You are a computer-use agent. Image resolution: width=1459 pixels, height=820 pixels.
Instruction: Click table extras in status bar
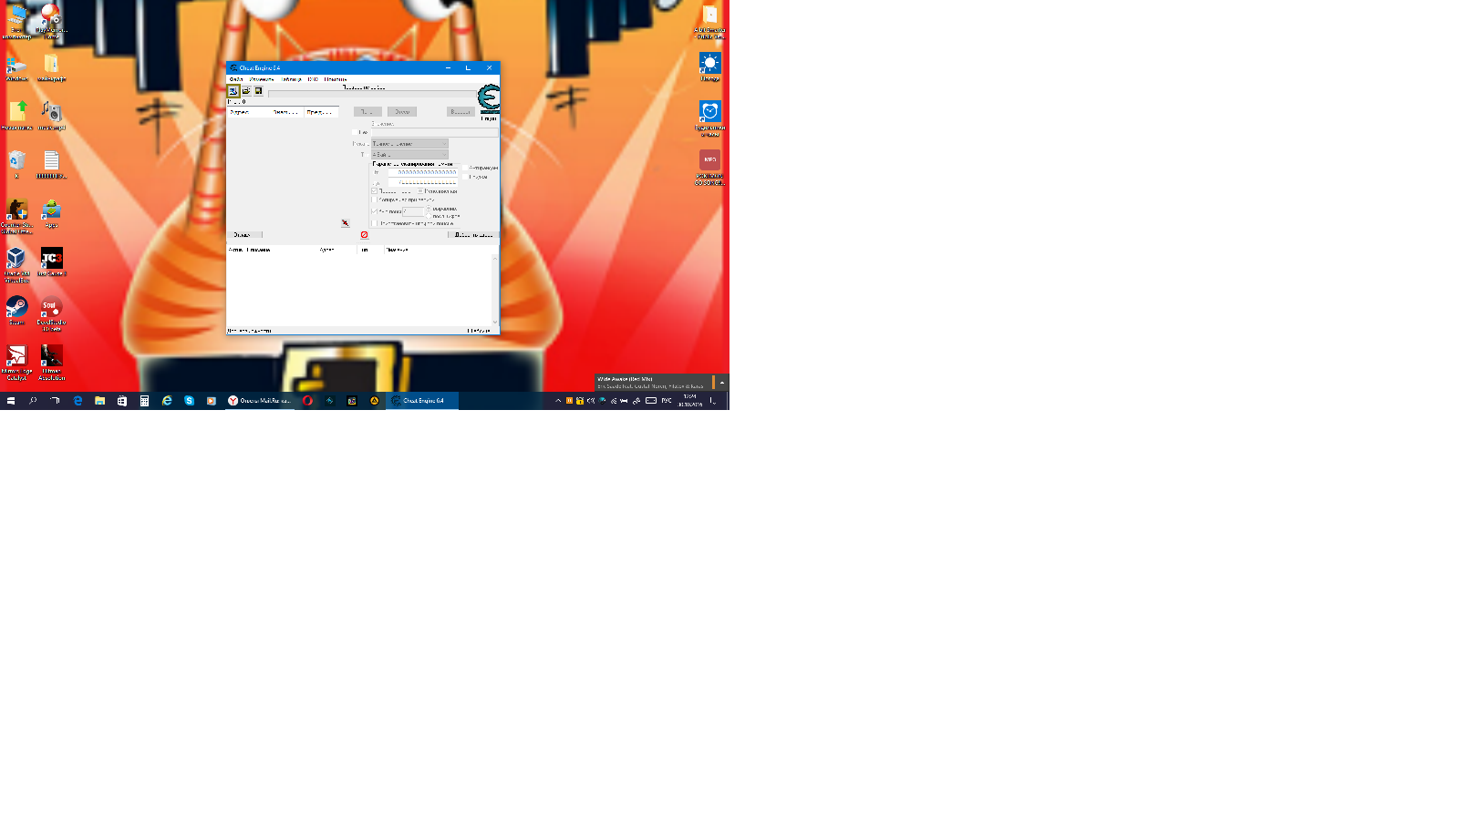pos(480,331)
